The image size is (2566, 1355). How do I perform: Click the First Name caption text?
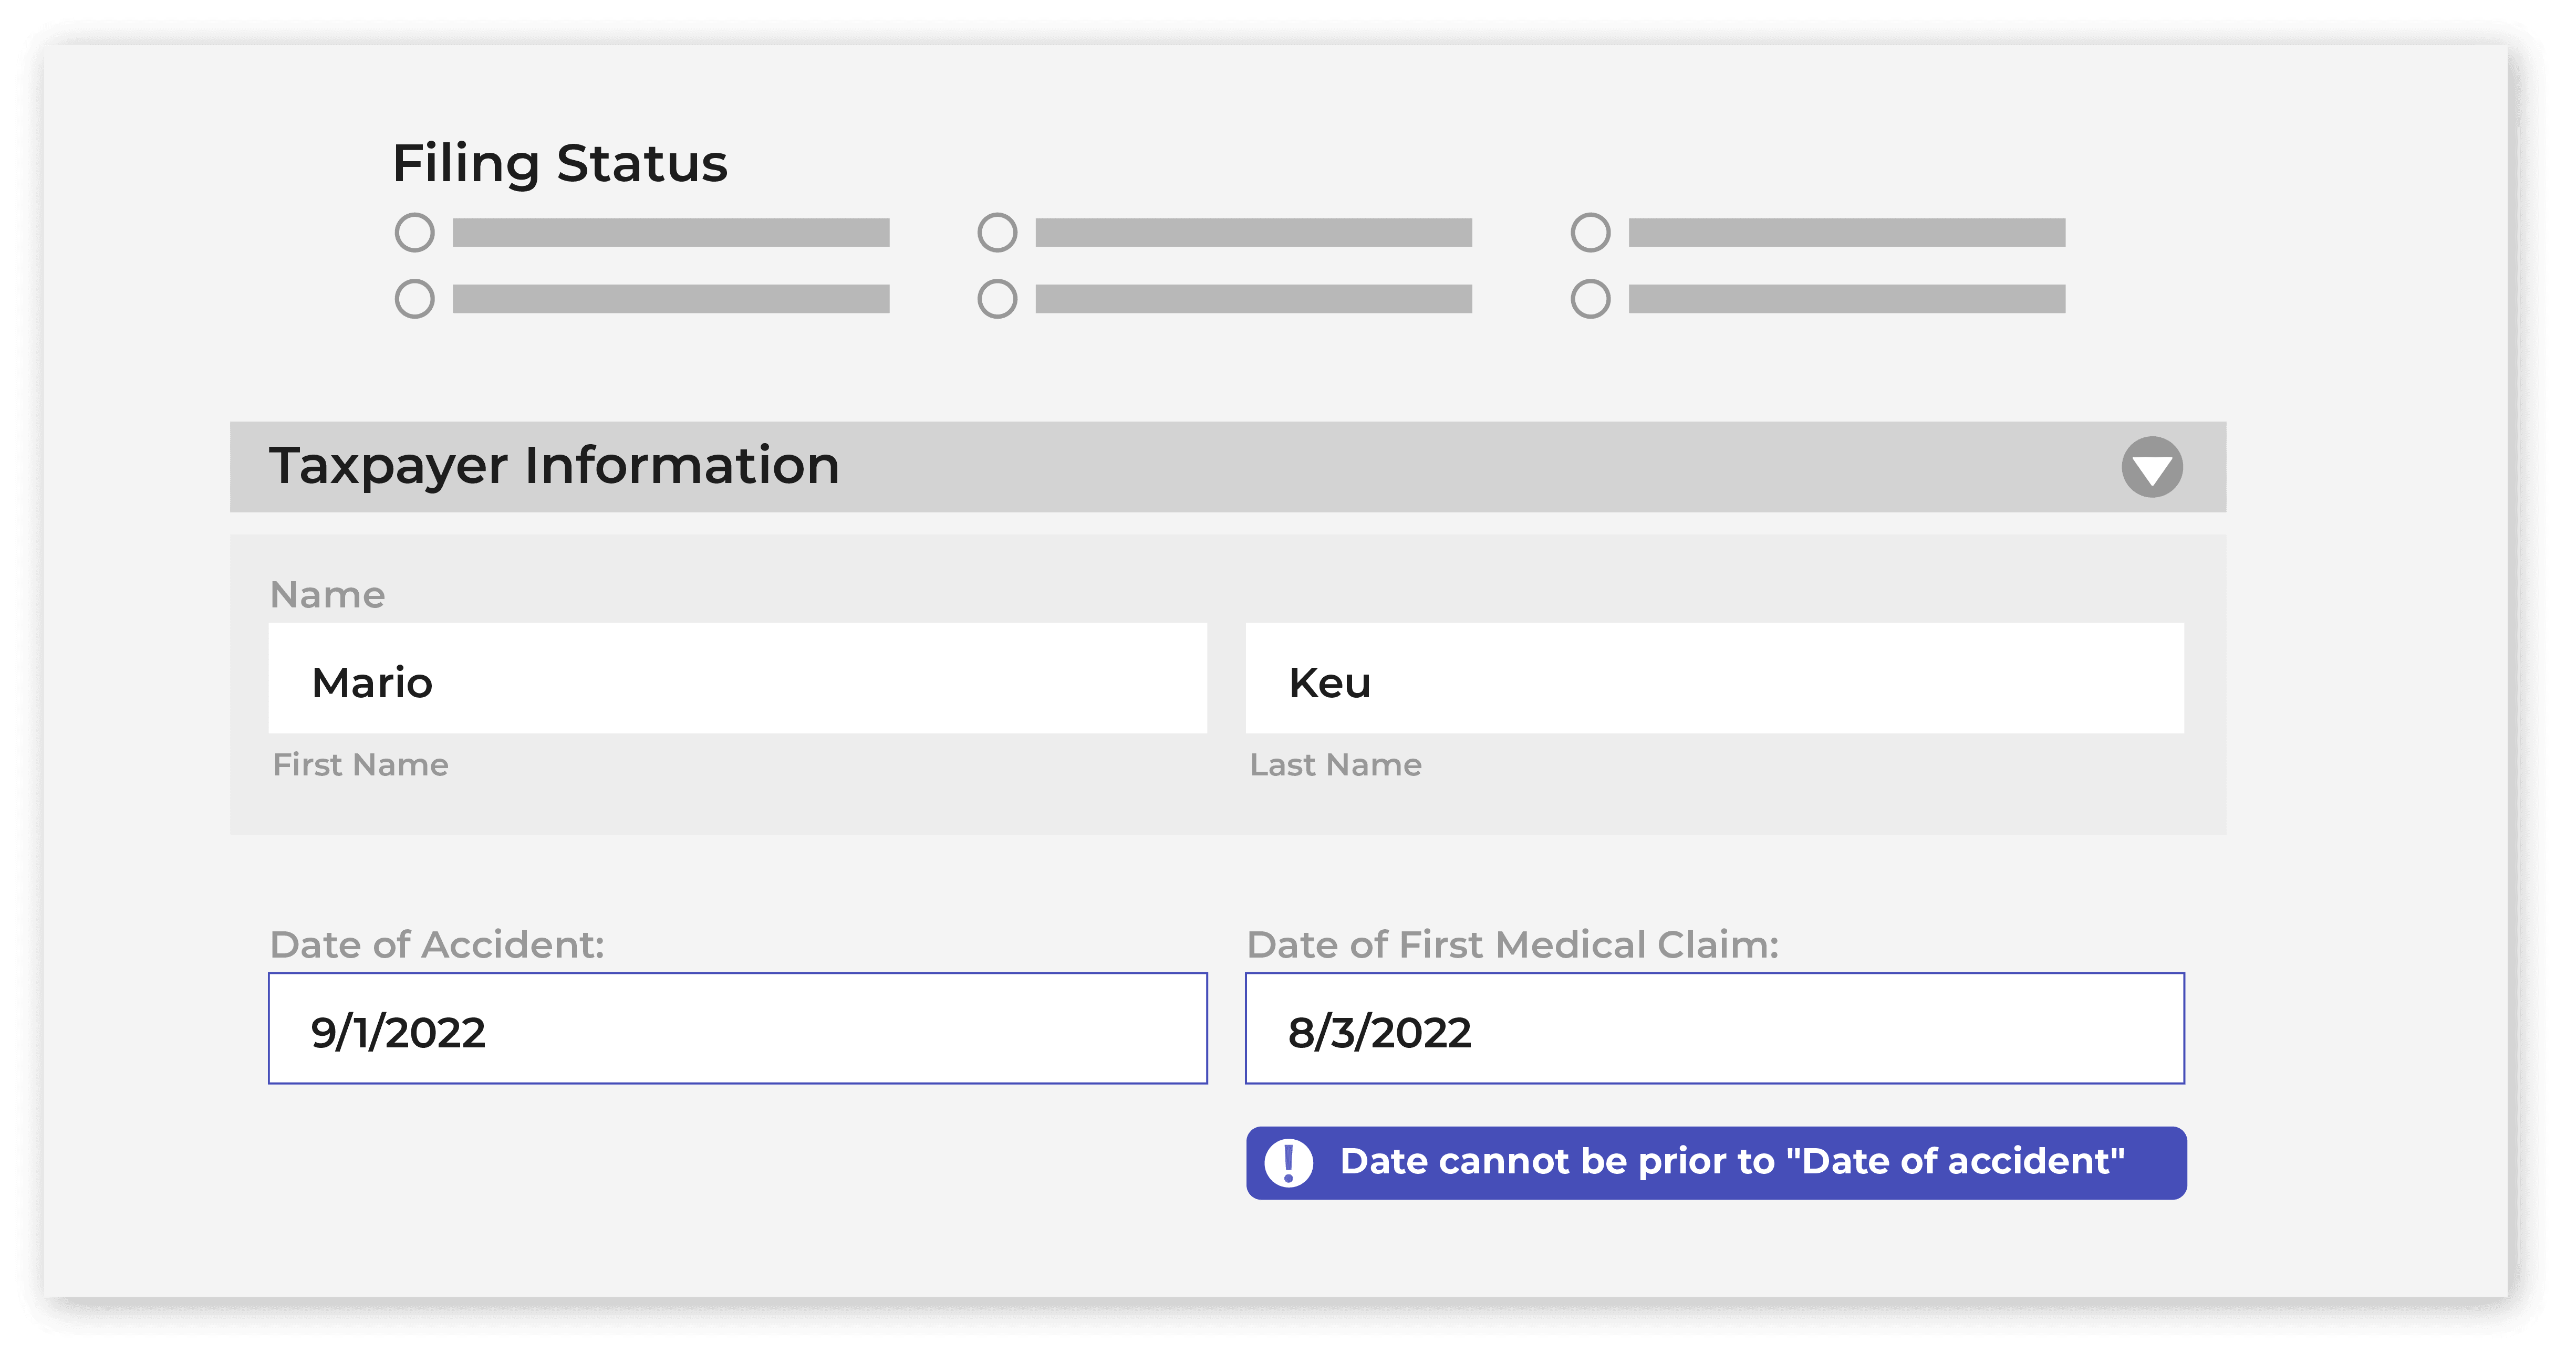360,764
